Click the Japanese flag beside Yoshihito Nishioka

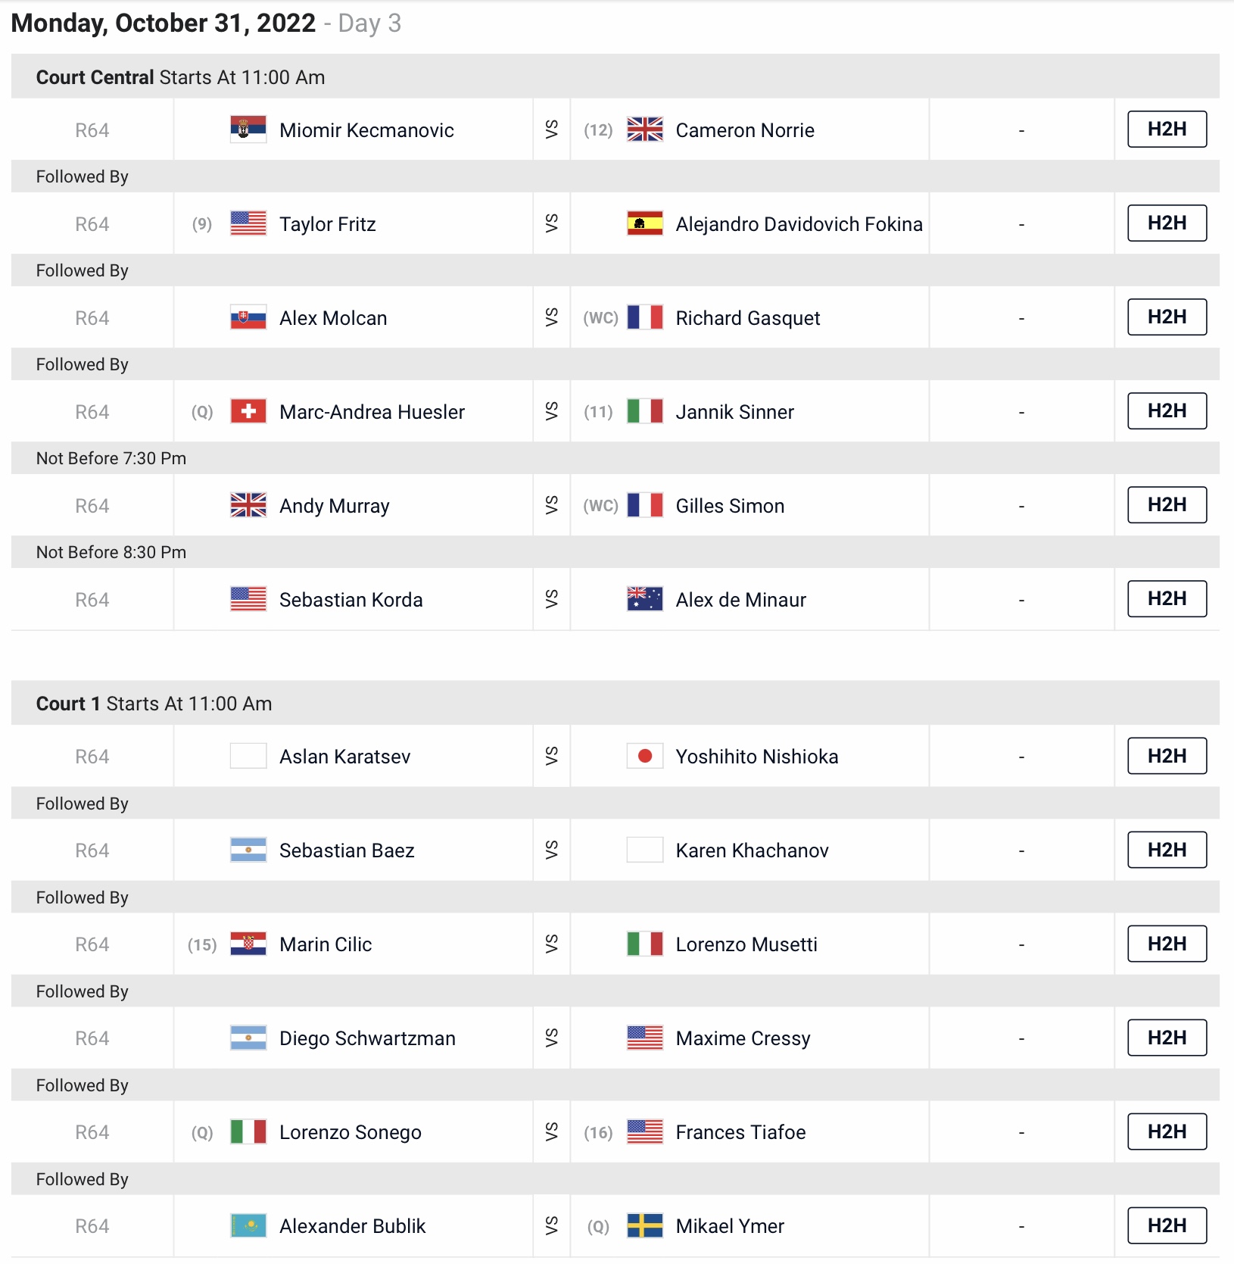pos(645,756)
